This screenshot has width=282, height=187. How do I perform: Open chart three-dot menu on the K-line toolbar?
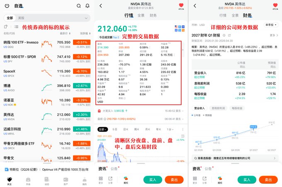click(x=183, y=129)
